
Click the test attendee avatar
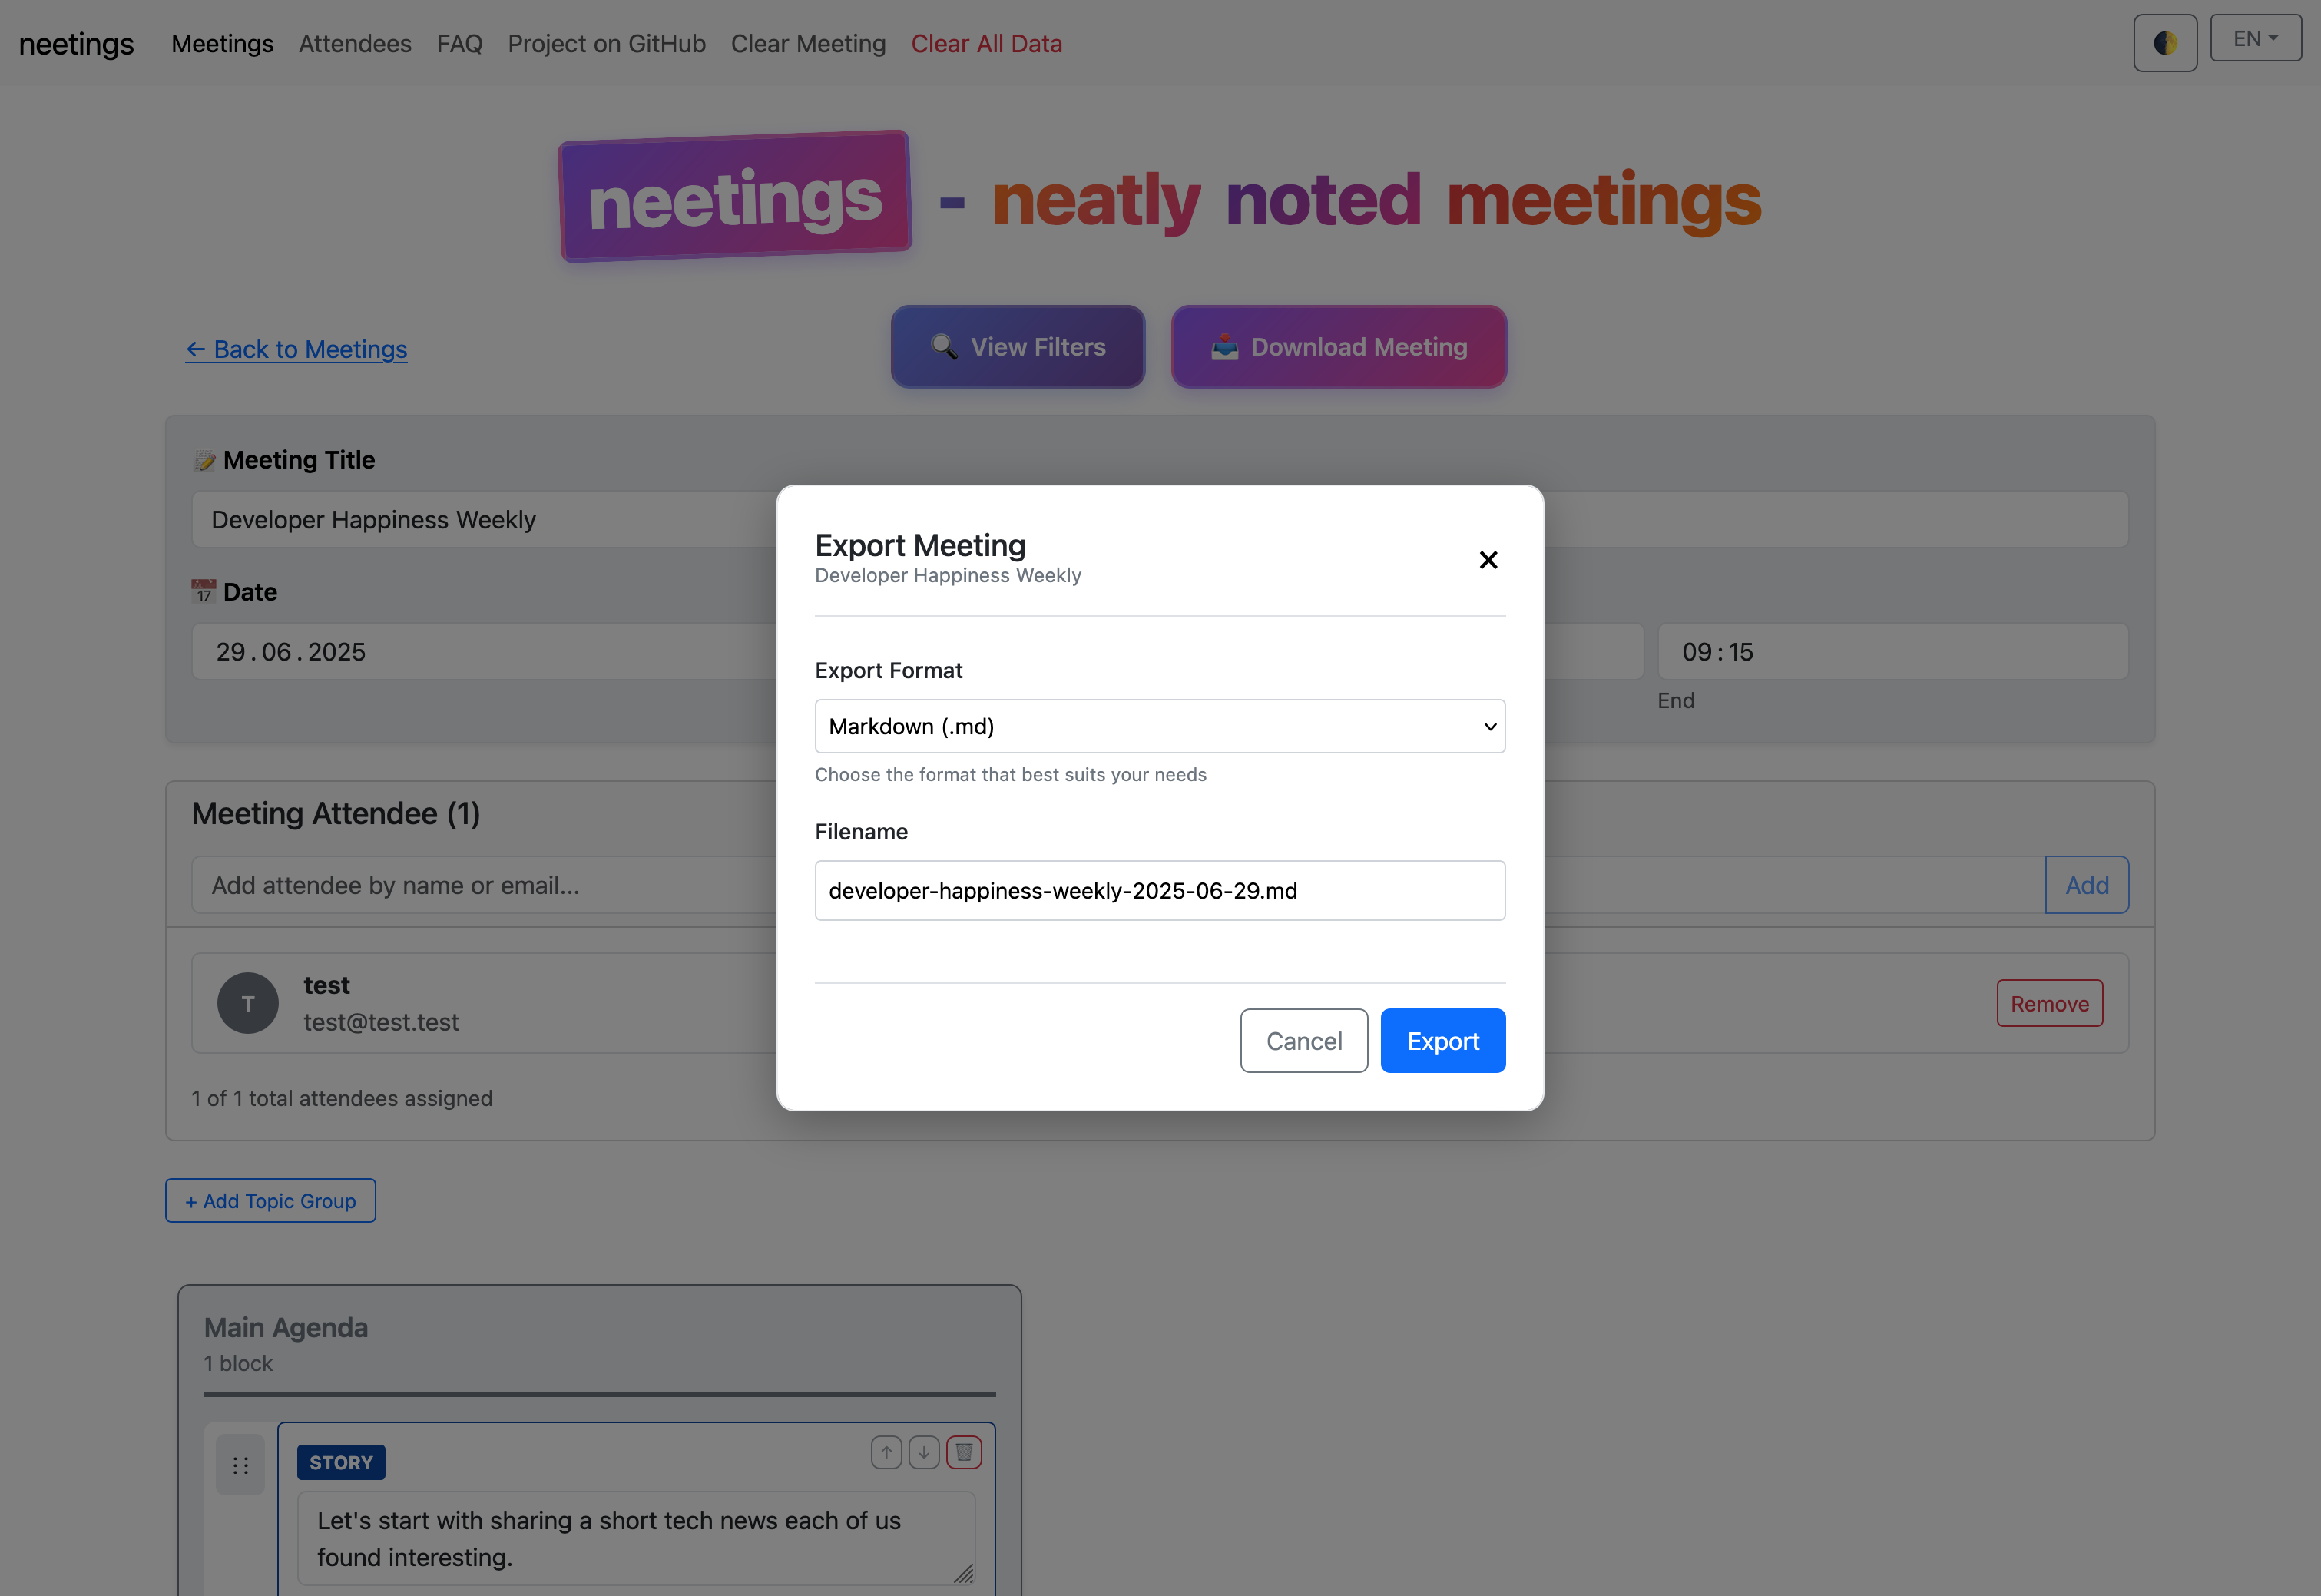click(248, 1003)
